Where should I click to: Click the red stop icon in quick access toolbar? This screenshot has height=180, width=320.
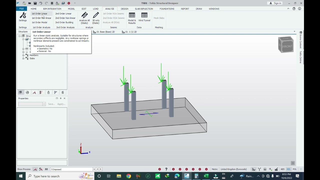(69, 3)
